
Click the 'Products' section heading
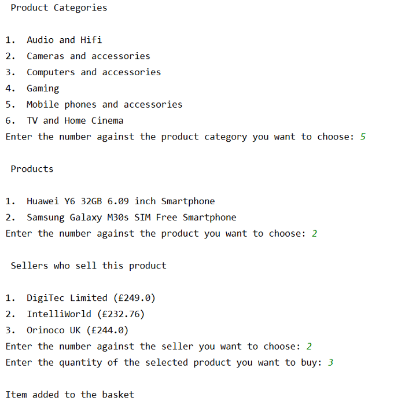pos(32,169)
